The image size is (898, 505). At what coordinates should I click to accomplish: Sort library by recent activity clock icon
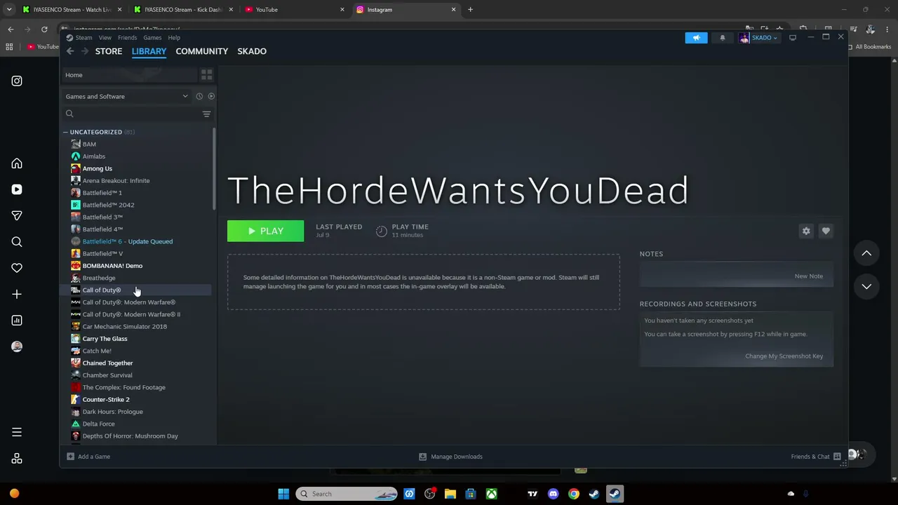tap(199, 96)
